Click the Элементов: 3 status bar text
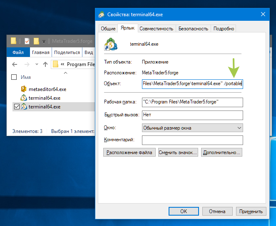This screenshot has height=226, width=276. [27, 131]
